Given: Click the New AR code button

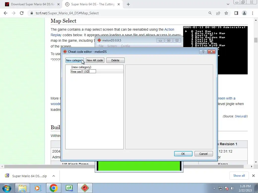Looking at the screenshot, I should tap(95, 60).
